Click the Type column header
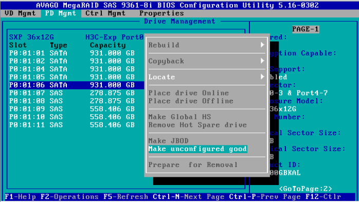Viewport: 359px width, 202px height. (x=59, y=45)
